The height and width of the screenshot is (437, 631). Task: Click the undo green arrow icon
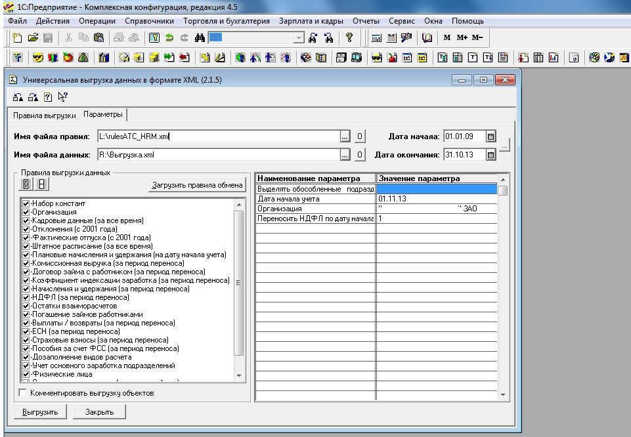click(x=170, y=38)
